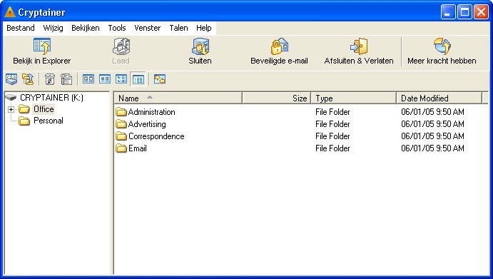Select the details view icon
Image resolution: width=493 pixels, height=279 pixels.
pos(138,79)
